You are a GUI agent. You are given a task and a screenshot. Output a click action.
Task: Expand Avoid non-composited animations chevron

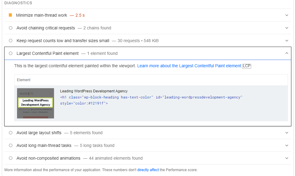[x=287, y=158]
